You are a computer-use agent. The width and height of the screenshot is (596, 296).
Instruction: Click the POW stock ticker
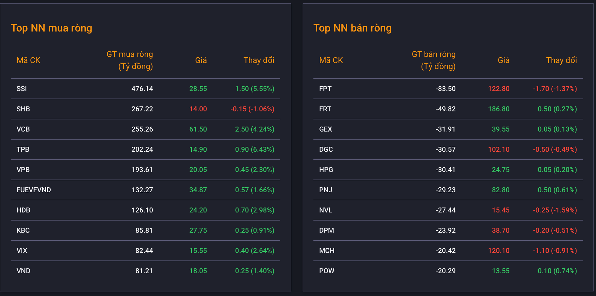[327, 271]
